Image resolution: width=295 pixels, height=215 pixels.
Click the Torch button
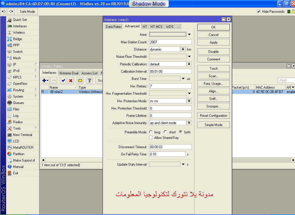pos(214,69)
